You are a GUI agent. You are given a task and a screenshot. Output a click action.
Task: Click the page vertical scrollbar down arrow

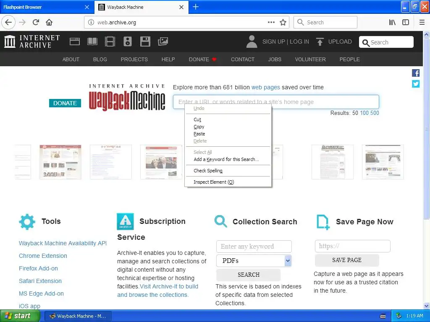427,306
